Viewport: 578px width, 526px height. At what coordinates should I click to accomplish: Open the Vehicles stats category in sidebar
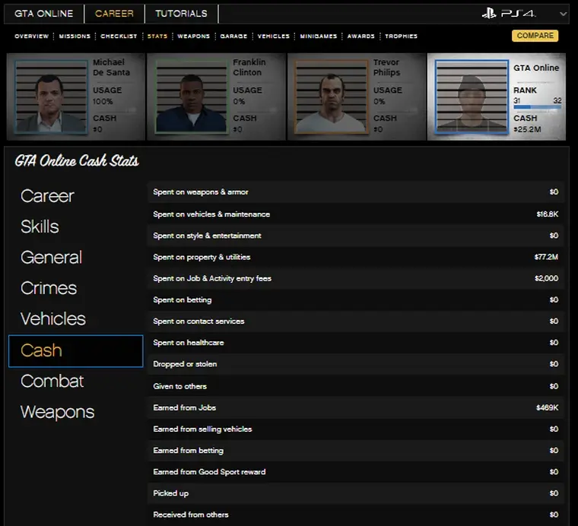tap(53, 319)
